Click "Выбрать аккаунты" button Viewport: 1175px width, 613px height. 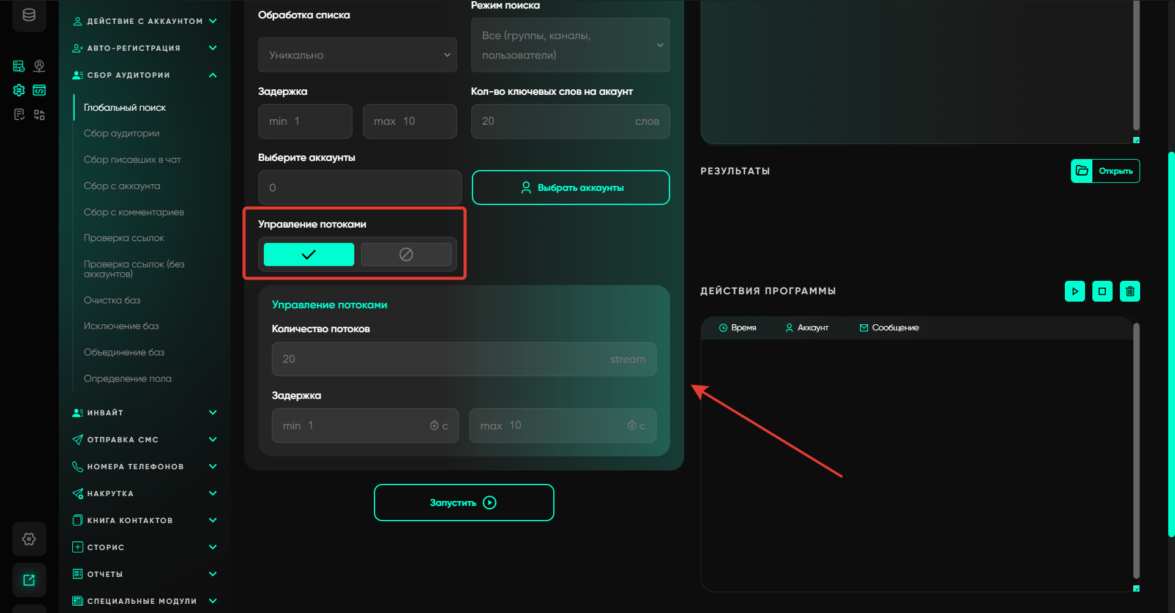tap(570, 188)
